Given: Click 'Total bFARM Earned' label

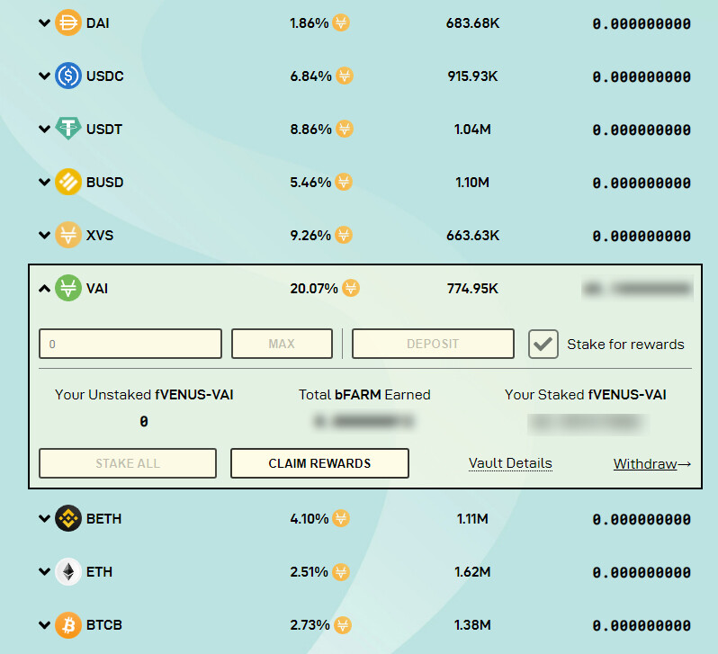Looking at the screenshot, I should pyautogui.click(x=364, y=395).
